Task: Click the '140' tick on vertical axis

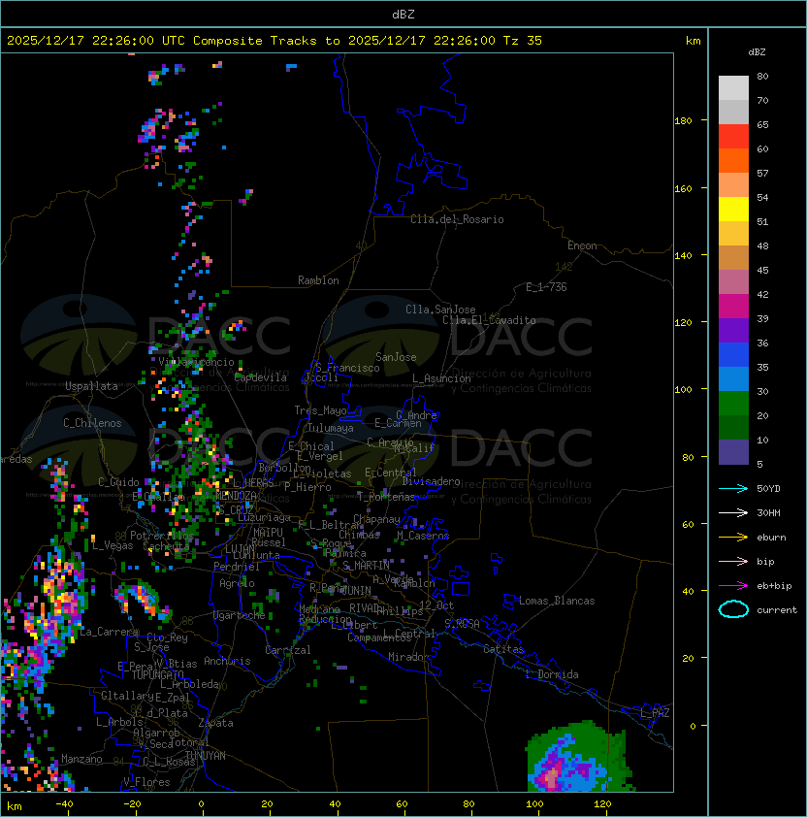Action: [683, 256]
